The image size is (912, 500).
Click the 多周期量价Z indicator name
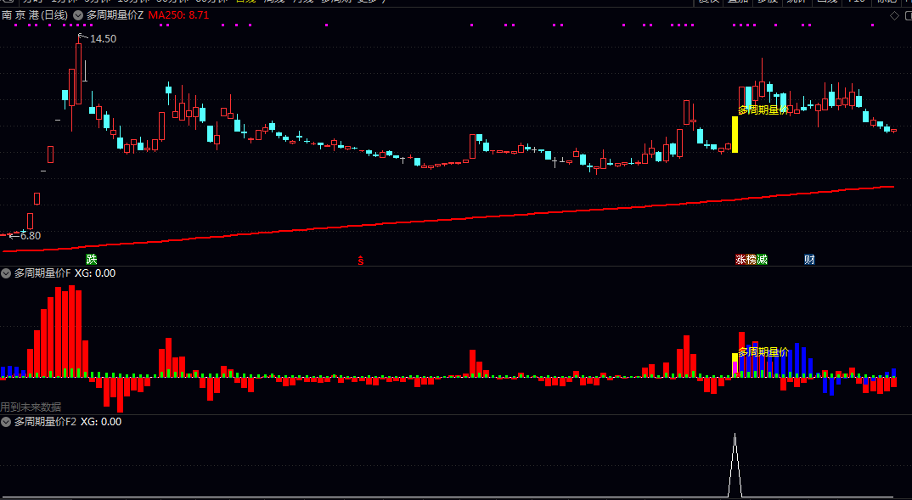coord(115,15)
